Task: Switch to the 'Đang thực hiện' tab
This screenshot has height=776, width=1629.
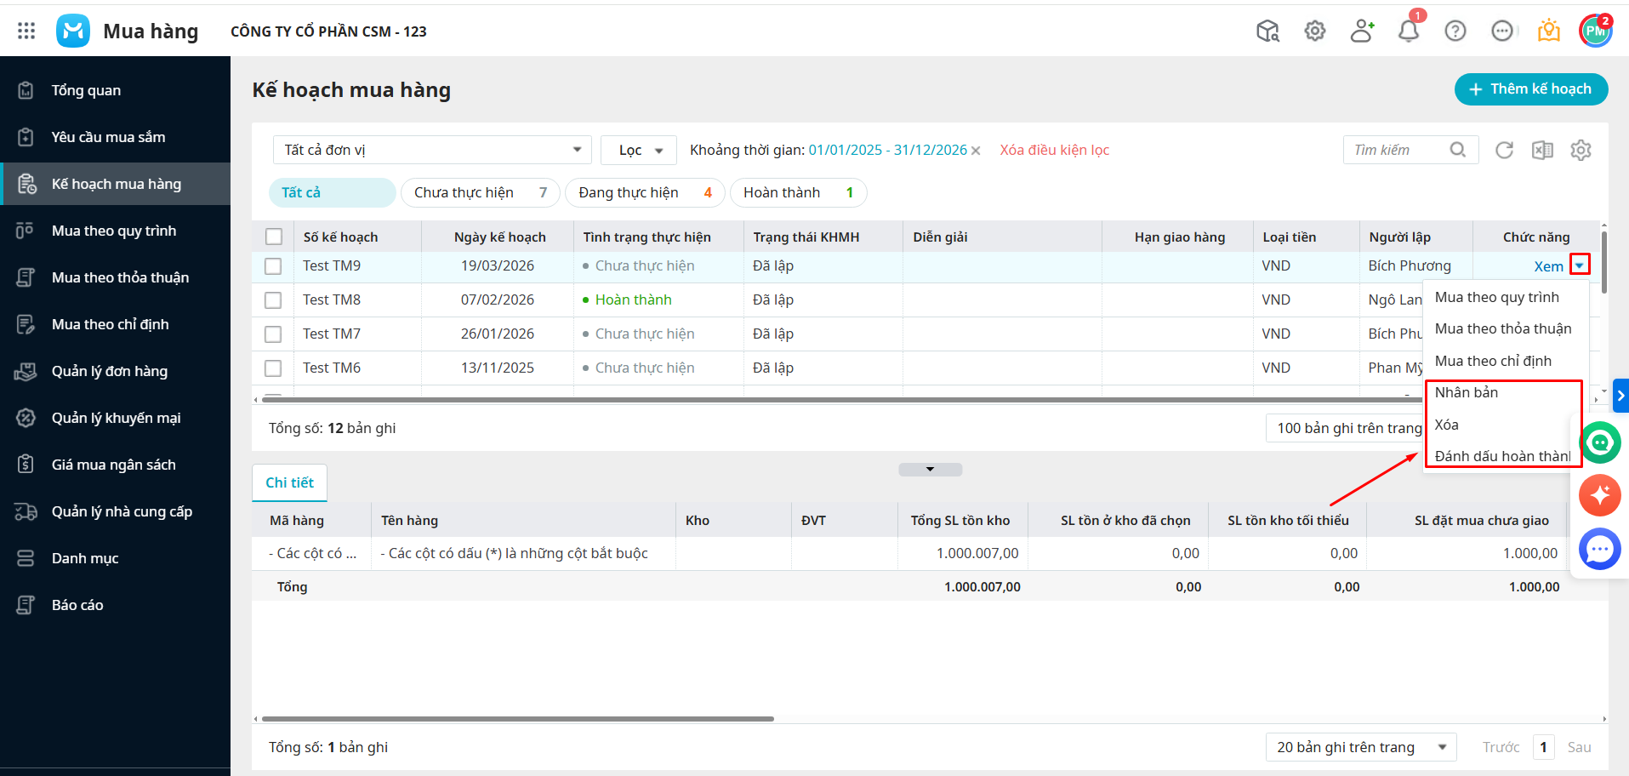Action: (x=644, y=193)
